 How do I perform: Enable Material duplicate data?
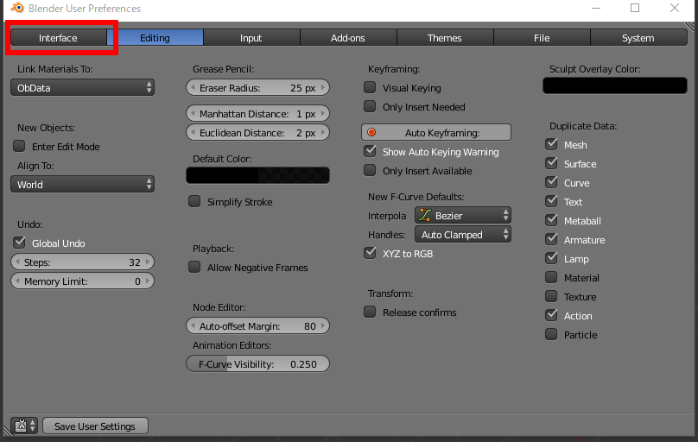(x=551, y=277)
